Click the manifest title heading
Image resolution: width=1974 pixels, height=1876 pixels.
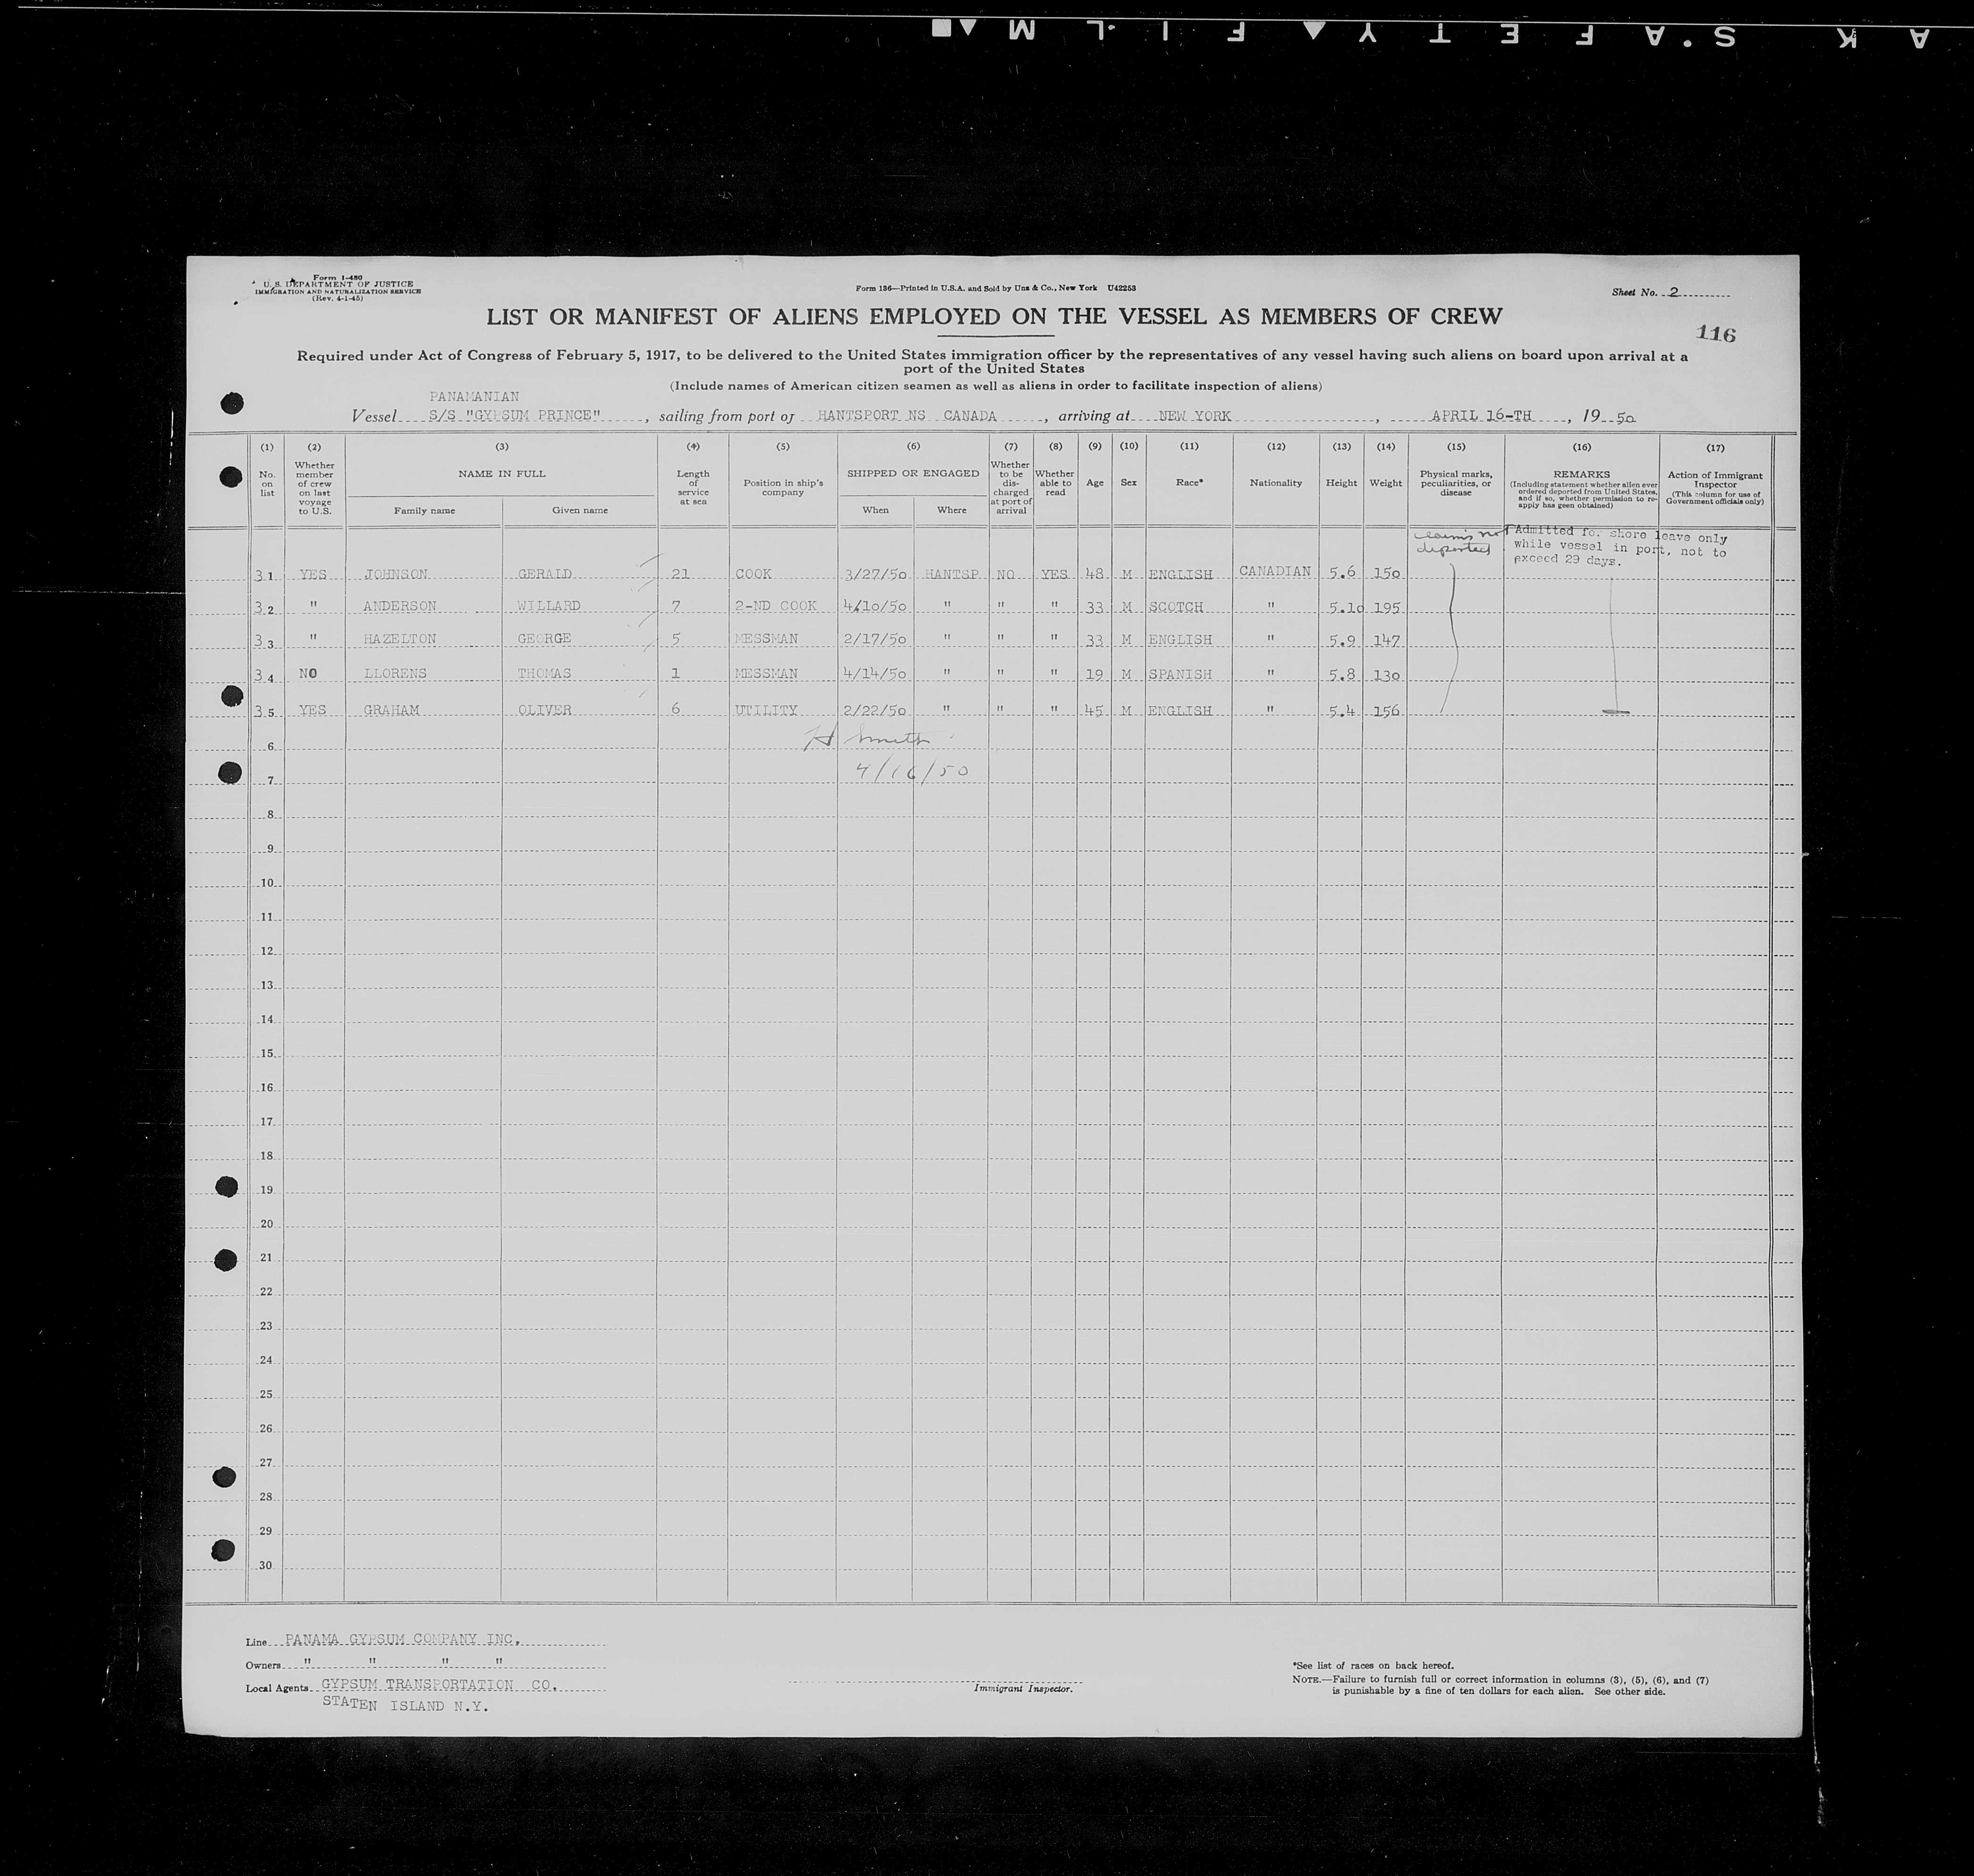click(994, 317)
